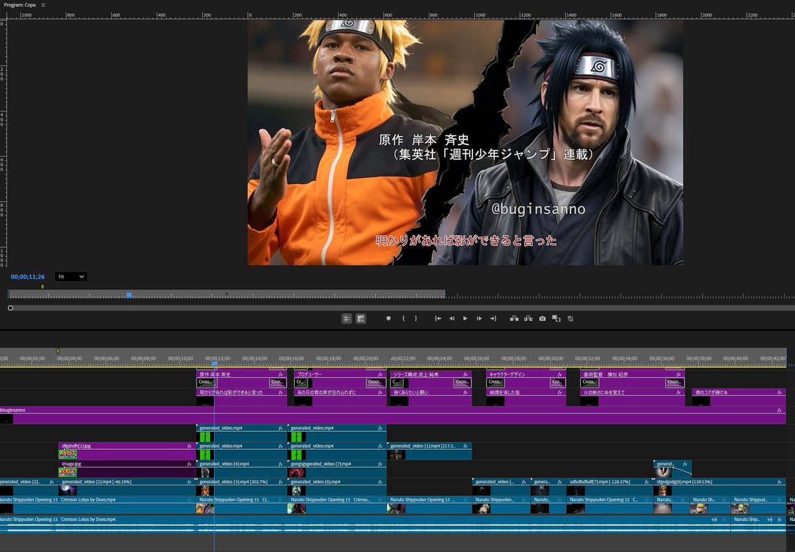Add a marker with the marker button
This screenshot has height=552, width=795.
tap(389, 319)
